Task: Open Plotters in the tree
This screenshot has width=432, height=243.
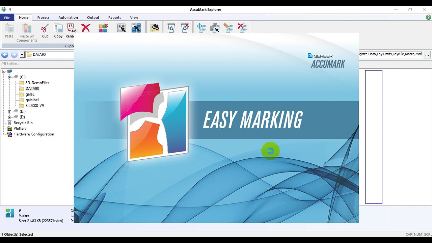Action: (20, 129)
